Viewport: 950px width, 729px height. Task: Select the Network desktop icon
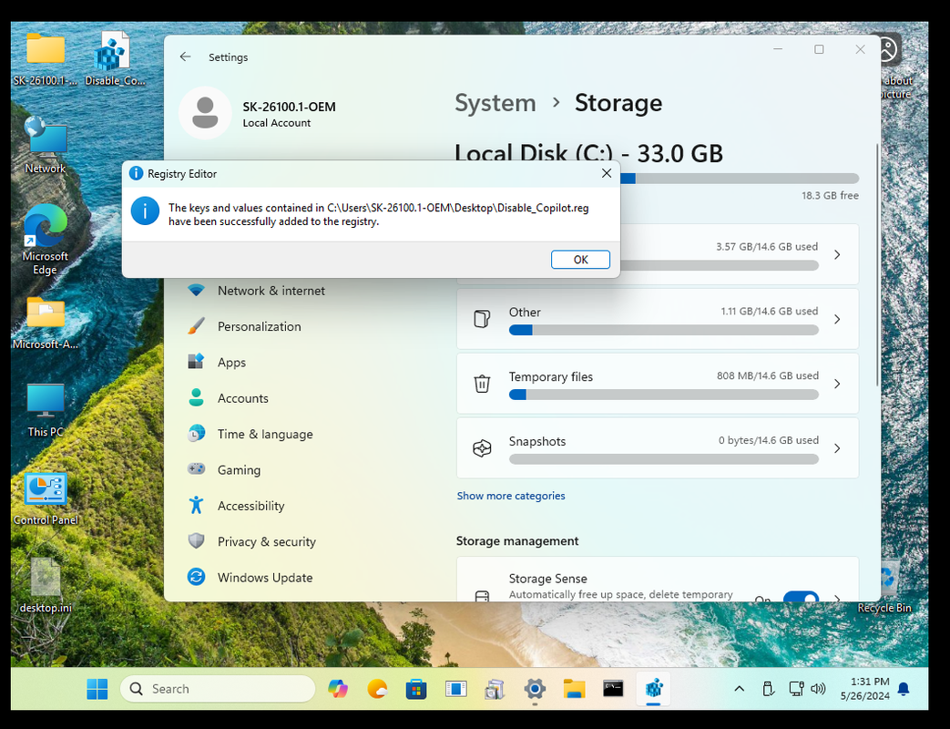point(45,145)
